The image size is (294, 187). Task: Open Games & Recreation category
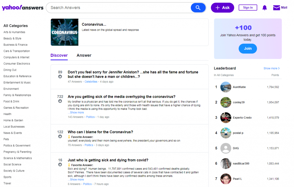pyautogui.click(x=16, y=108)
